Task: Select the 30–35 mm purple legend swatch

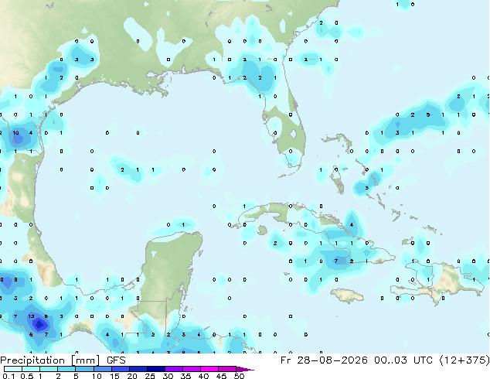Action: (173, 369)
